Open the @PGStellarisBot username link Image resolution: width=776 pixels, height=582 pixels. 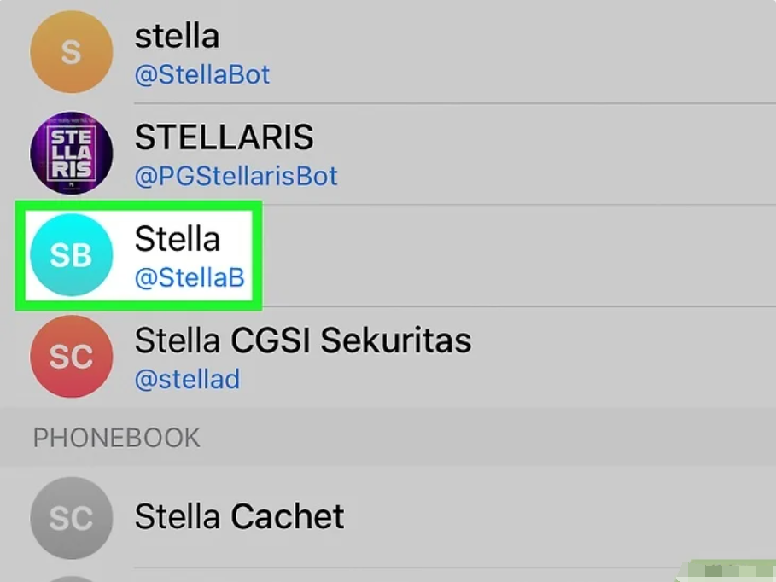click(236, 176)
